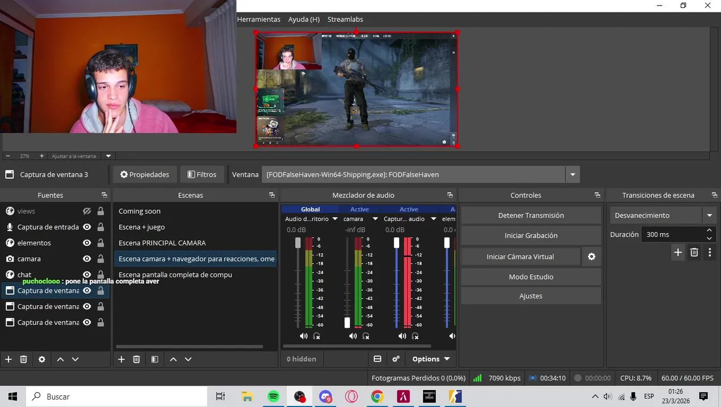721x407 pixels.
Task: Open transition properties three-dot menu
Action: click(x=710, y=253)
